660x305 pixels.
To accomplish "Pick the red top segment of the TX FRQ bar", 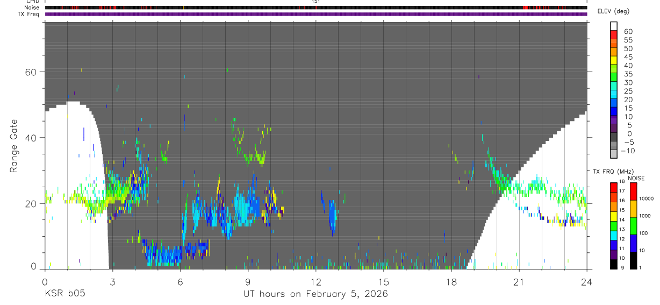I will pos(614,187).
